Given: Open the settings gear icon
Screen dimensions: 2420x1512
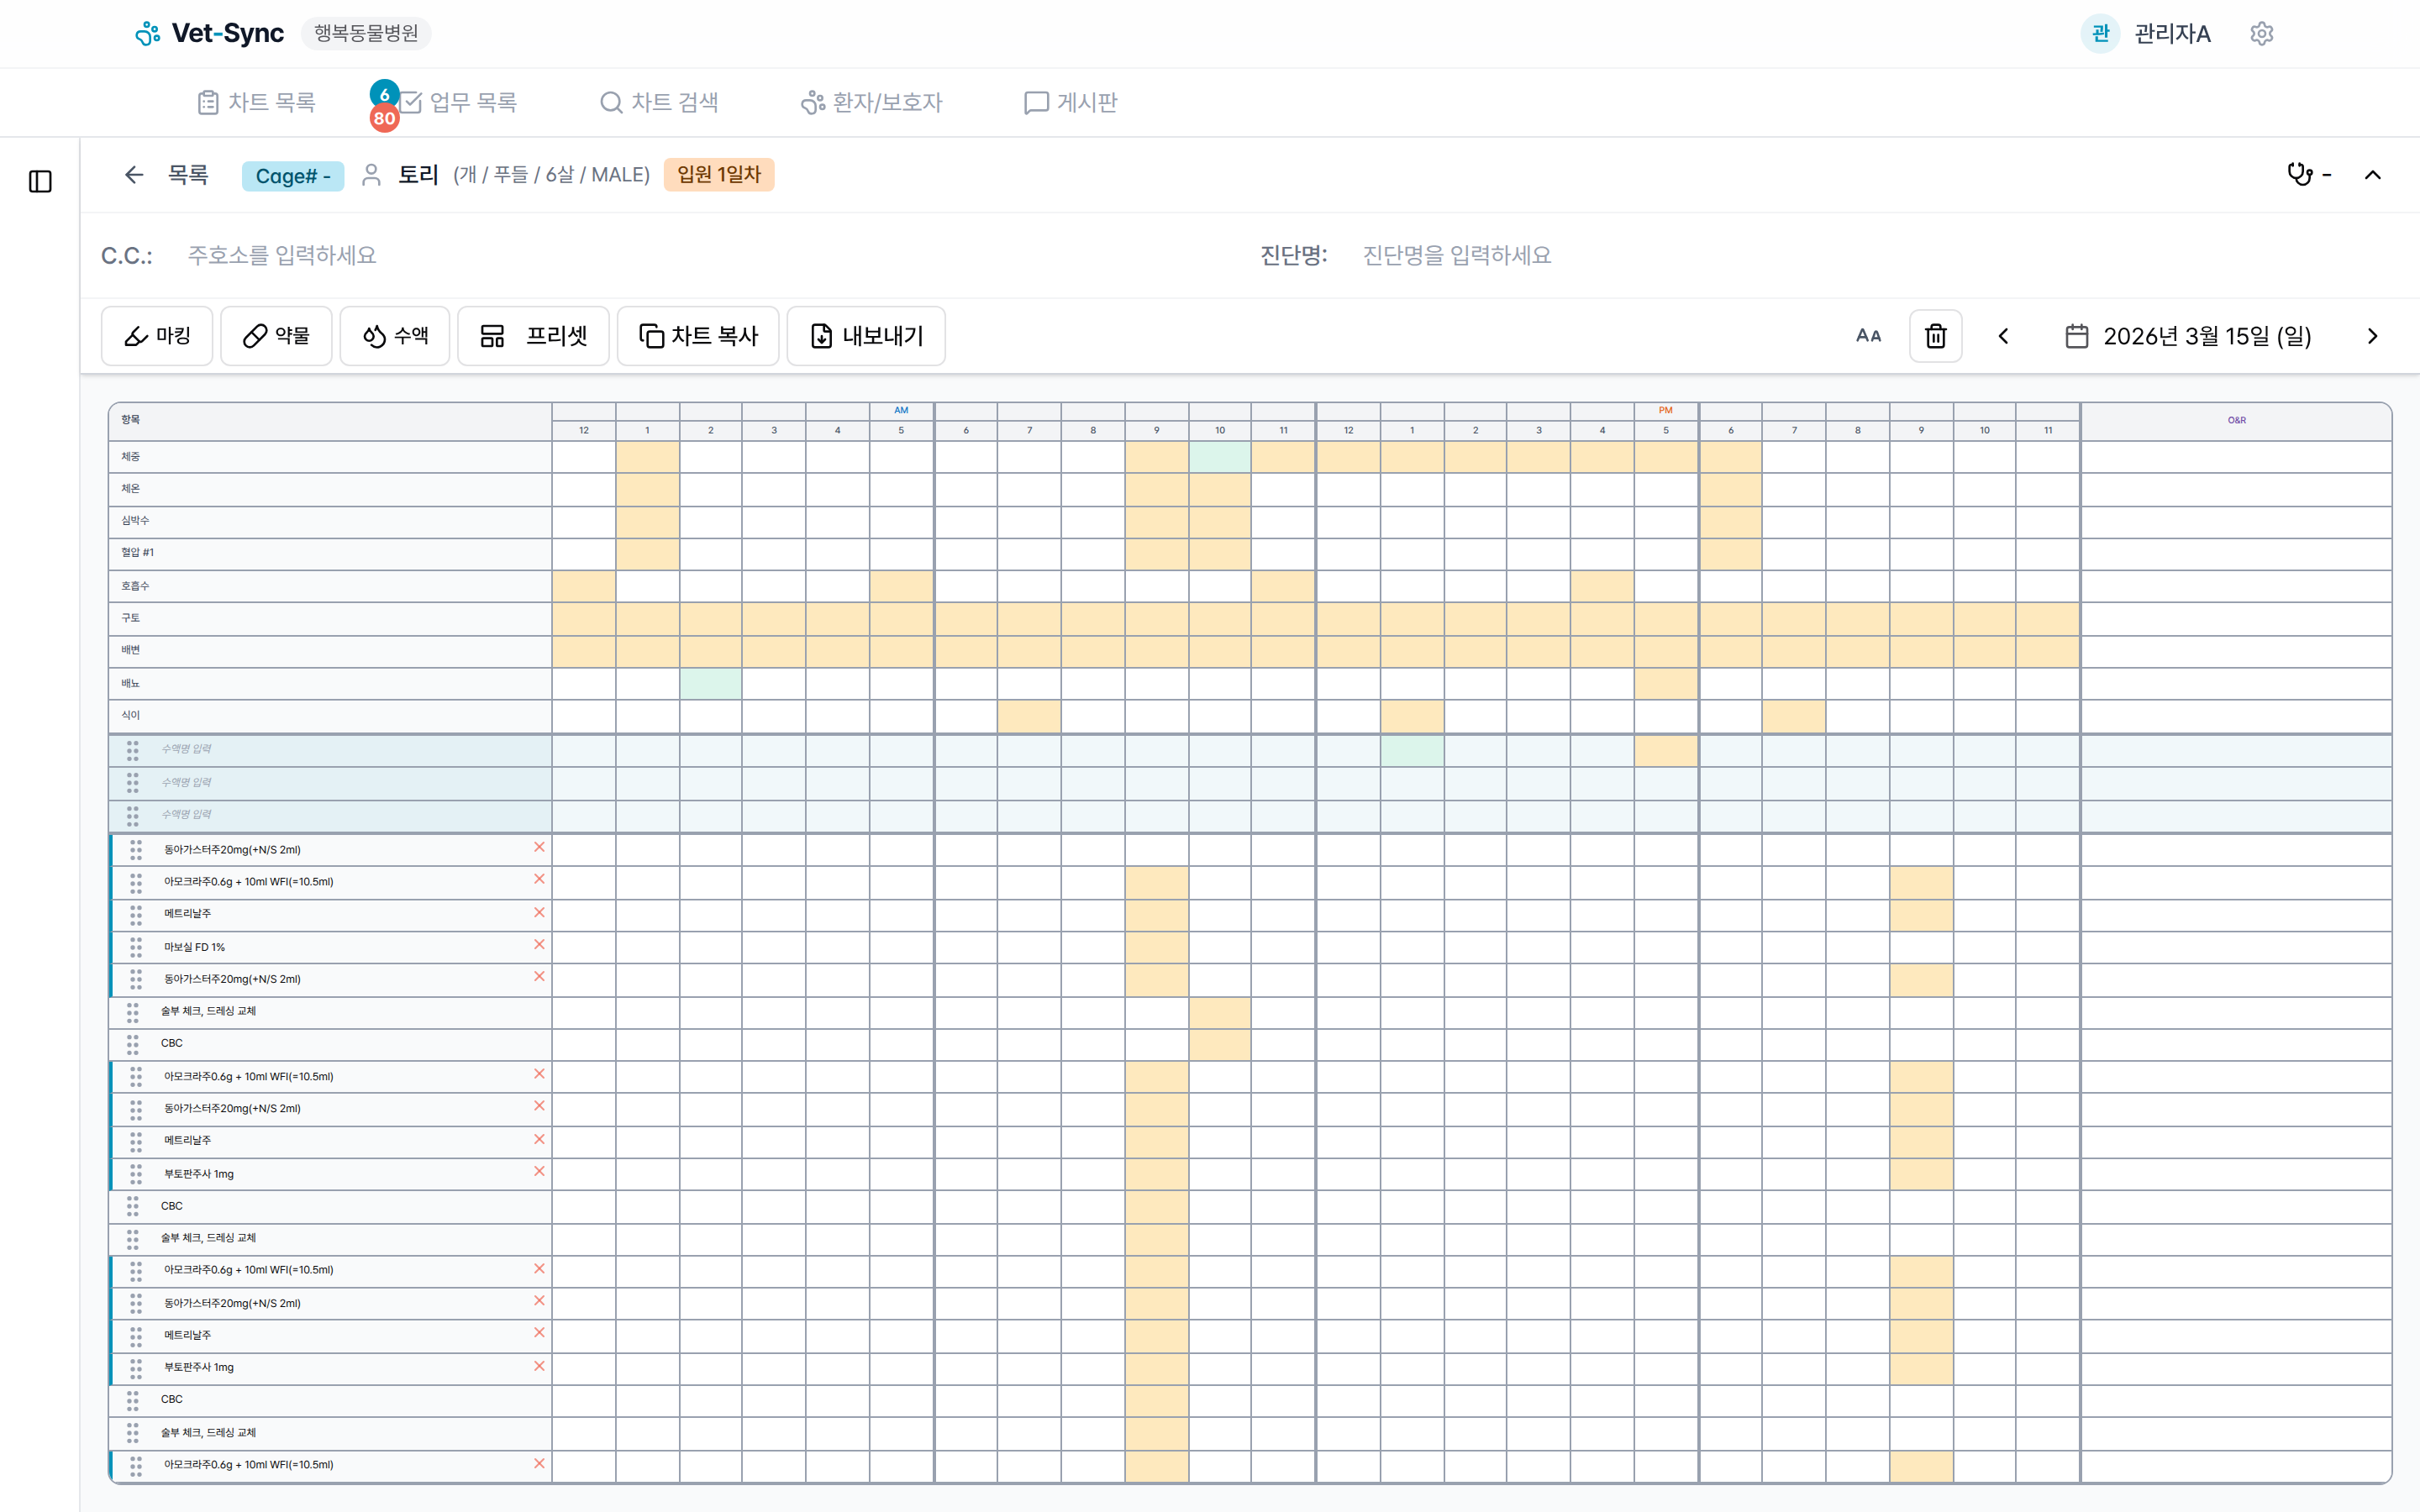Looking at the screenshot, I should click(x=2261, y=34).
